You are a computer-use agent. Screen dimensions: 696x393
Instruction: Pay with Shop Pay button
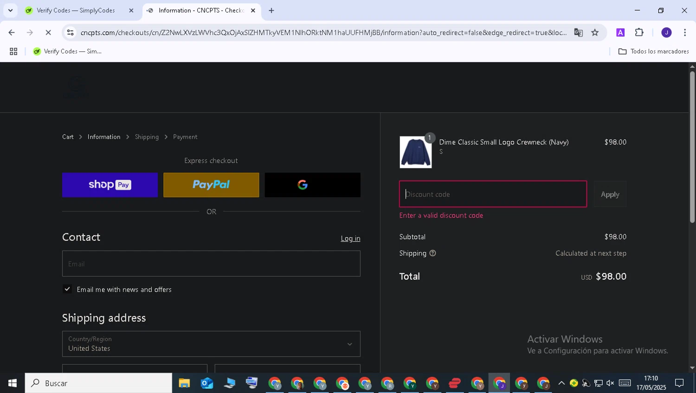pos(110,185)
